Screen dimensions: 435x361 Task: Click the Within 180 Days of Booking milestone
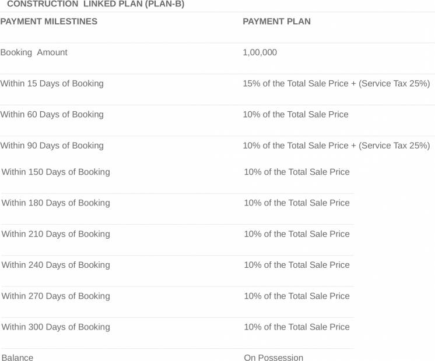pos(55,203)
